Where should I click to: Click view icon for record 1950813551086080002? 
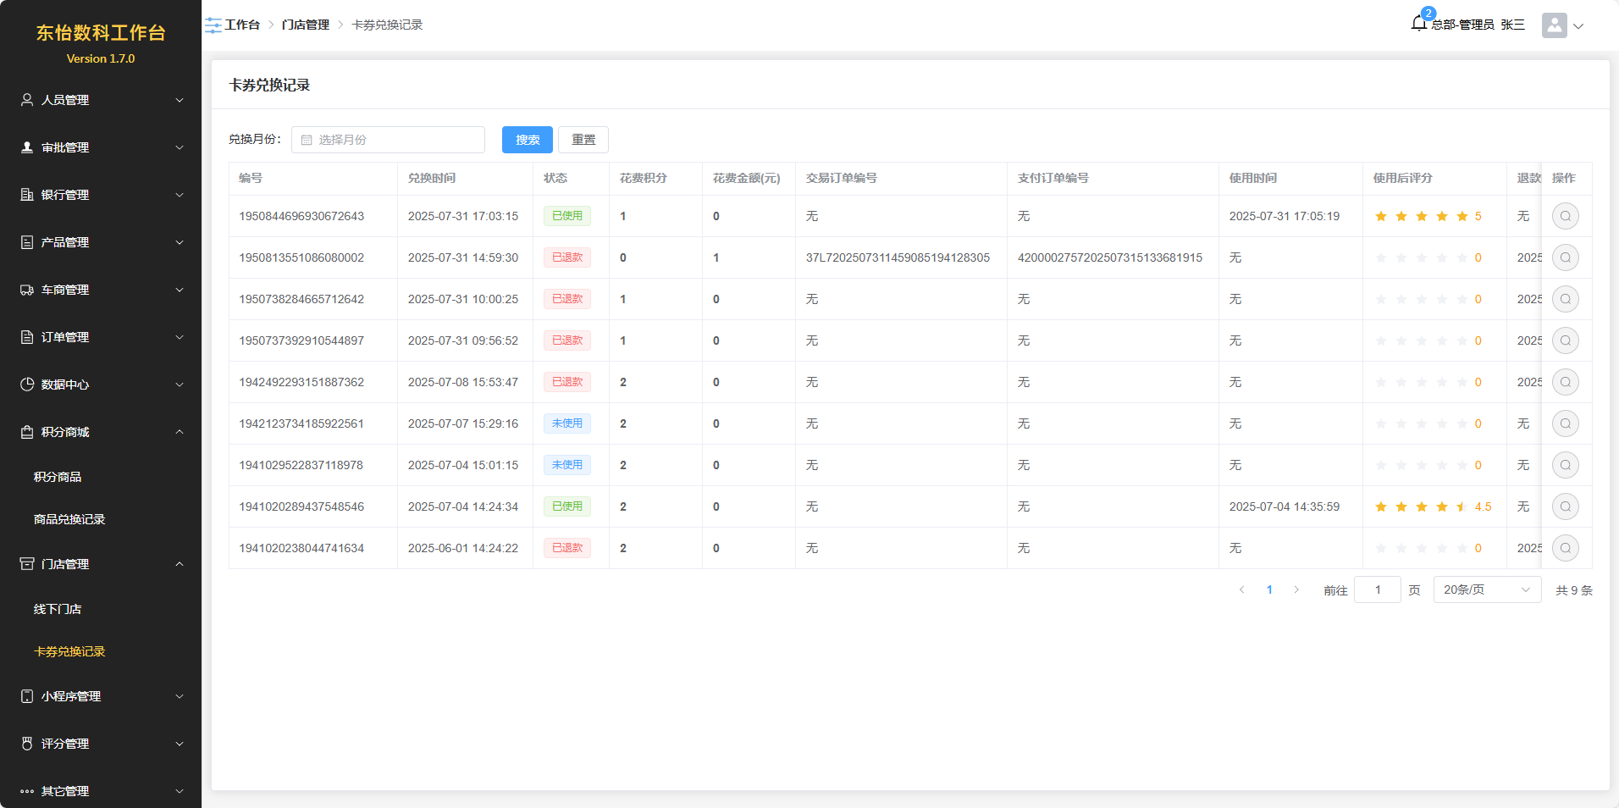click(1565, 257)
